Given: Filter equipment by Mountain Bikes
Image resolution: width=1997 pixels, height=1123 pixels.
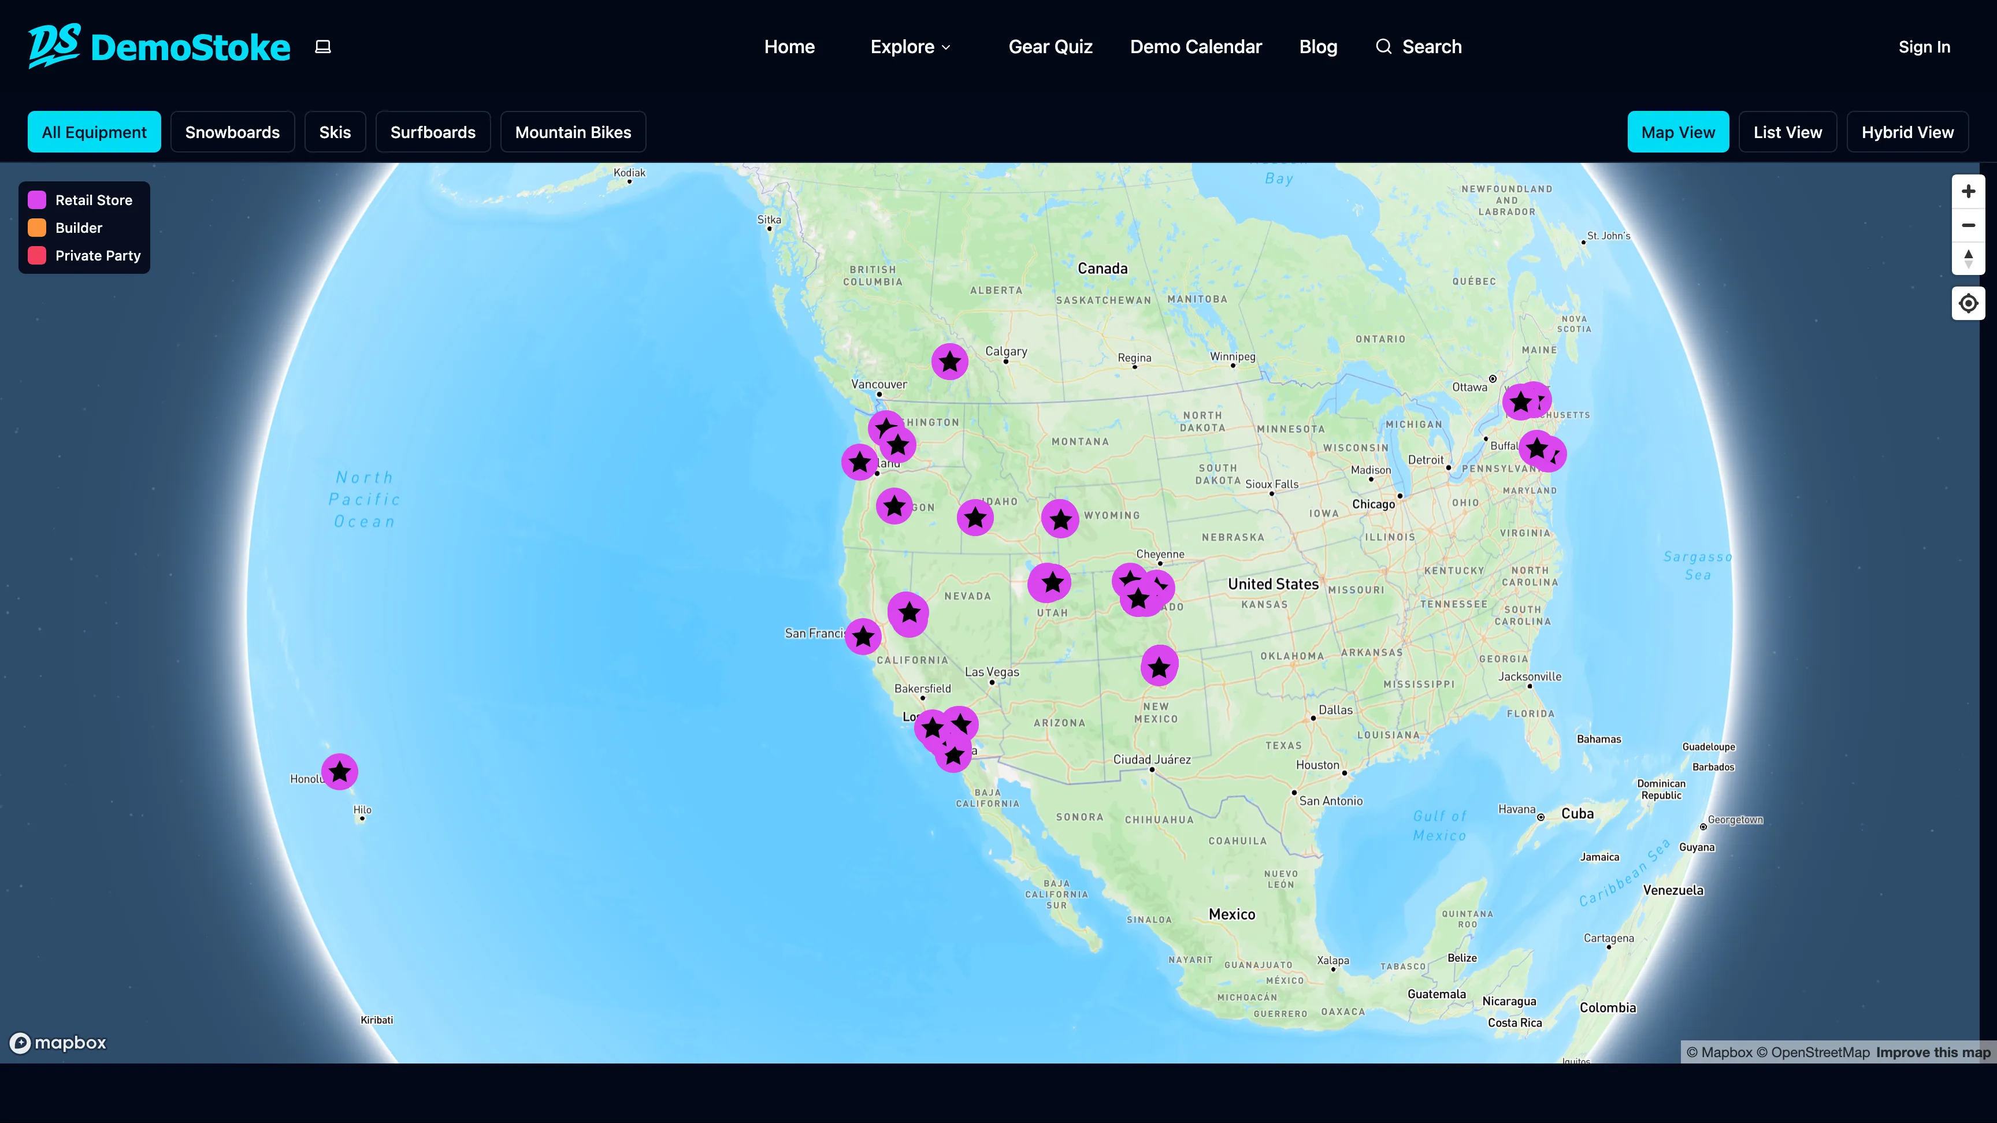Looking at the screenshot, I should [x=573, y=132].
